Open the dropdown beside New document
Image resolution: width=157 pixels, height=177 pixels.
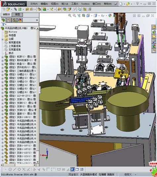125,4
